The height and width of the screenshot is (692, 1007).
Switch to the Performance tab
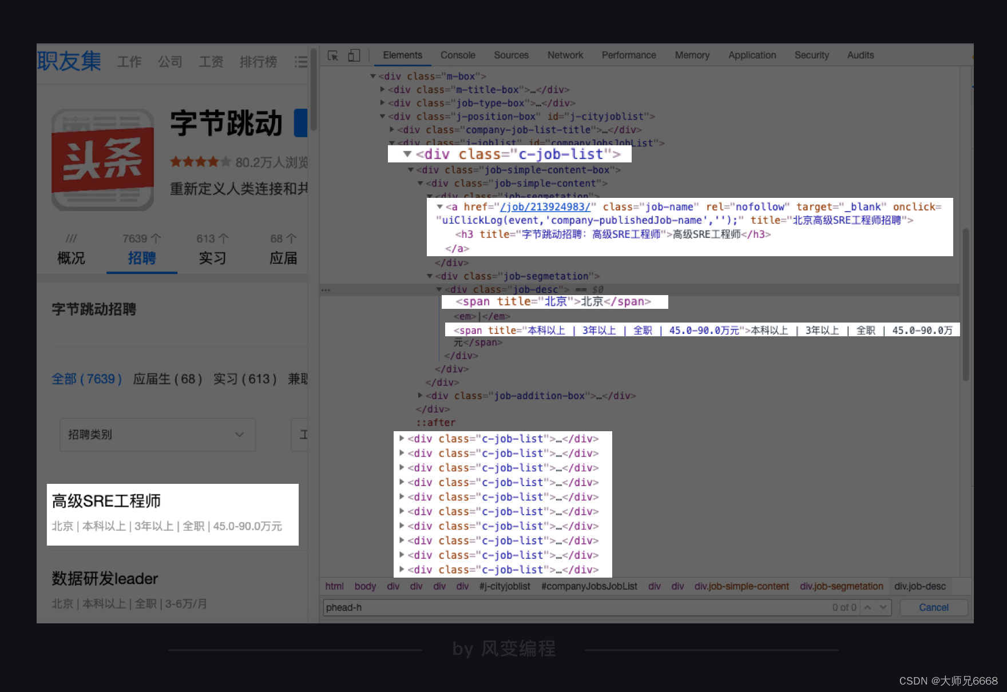pyautogui.click(x=629, y=55)
